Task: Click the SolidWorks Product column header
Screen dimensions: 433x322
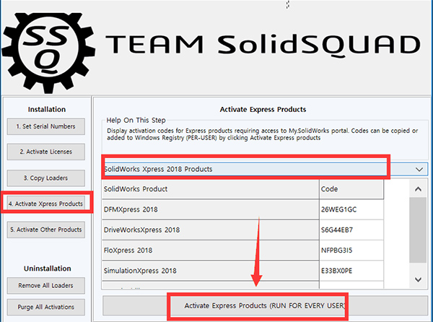Action: [x=209, y=188]
